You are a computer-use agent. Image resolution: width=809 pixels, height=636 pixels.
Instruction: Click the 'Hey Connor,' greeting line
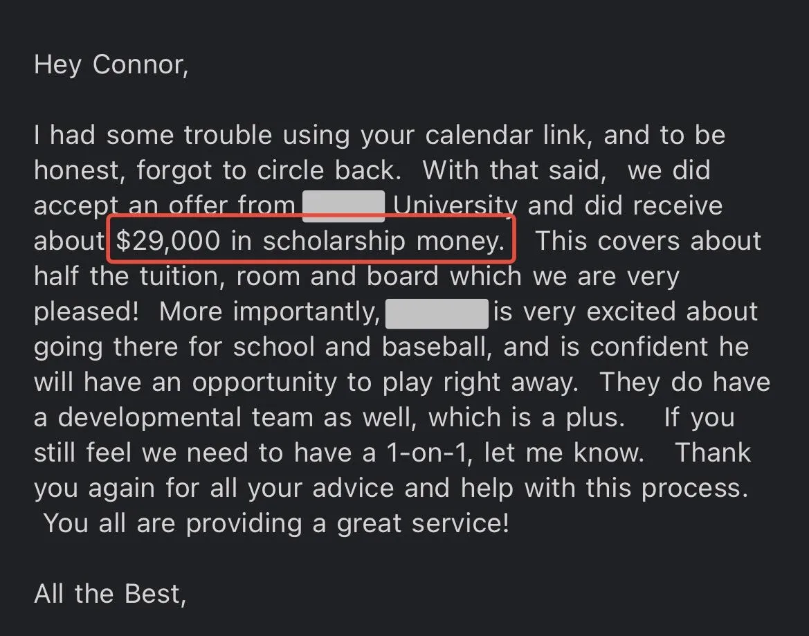tap(111, 66)
